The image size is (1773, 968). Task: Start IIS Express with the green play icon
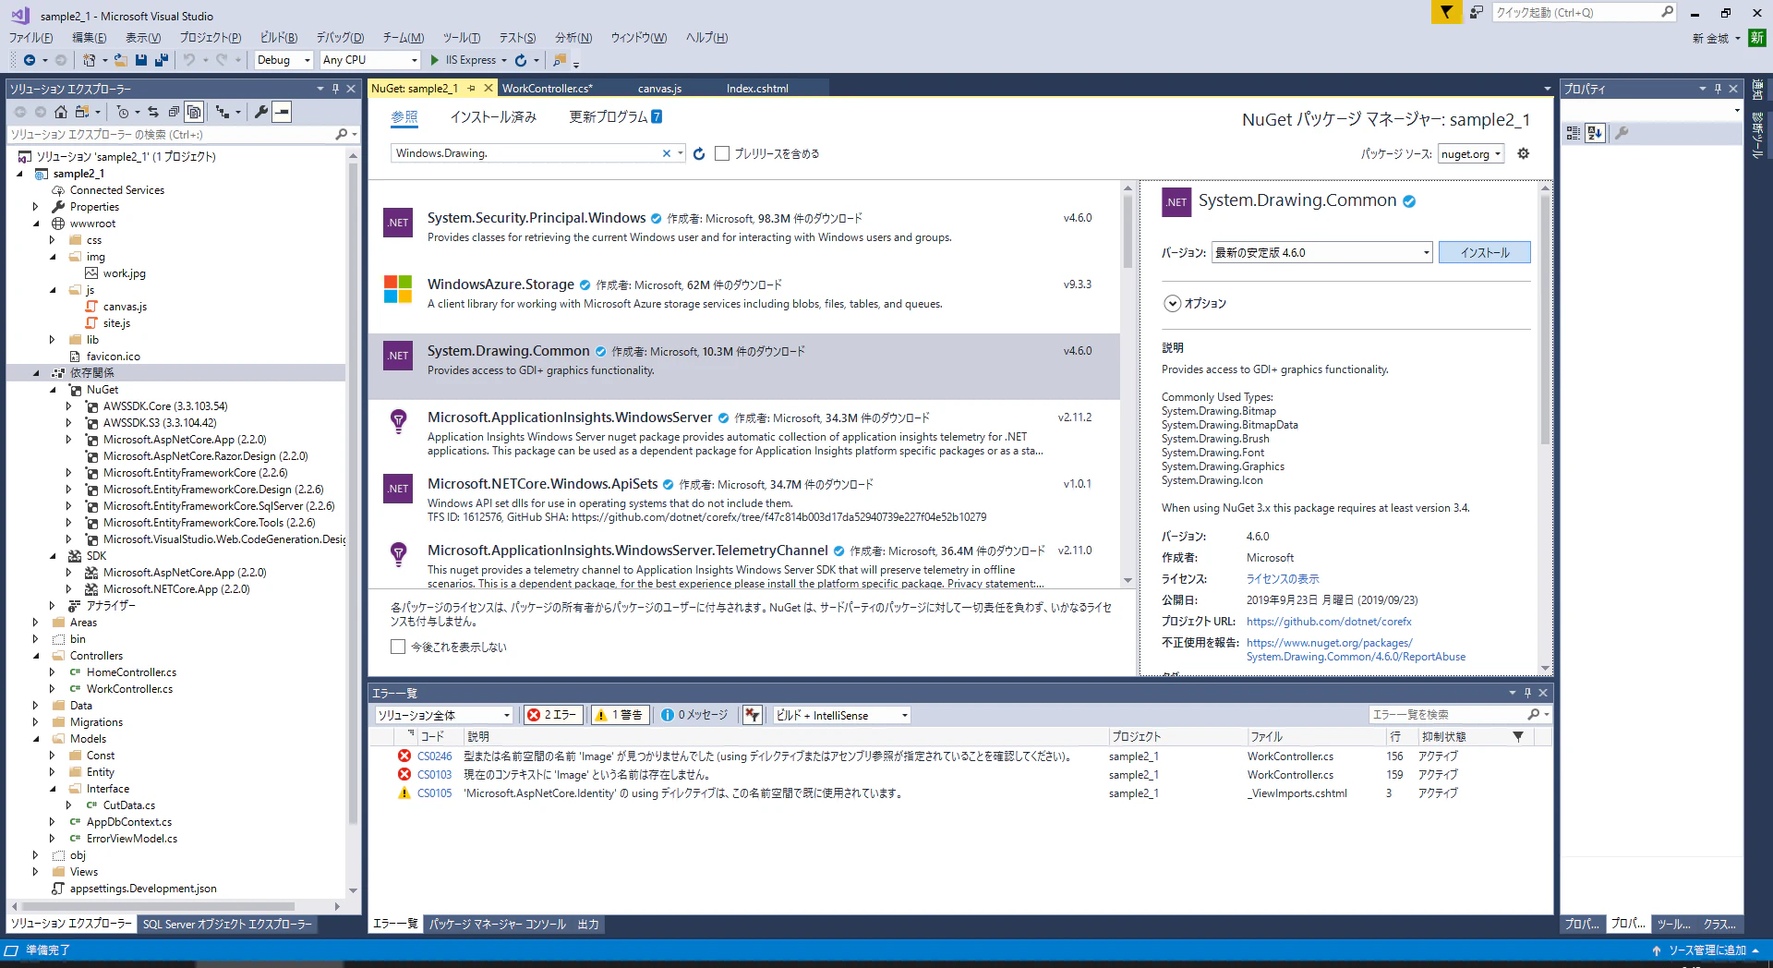tap(435, 60)
